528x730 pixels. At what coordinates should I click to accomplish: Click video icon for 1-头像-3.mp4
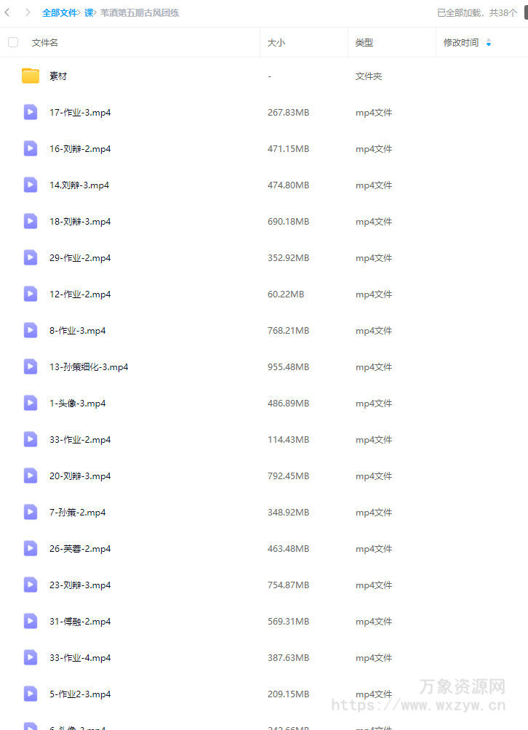pyautogui.click(x=31, y=403)
